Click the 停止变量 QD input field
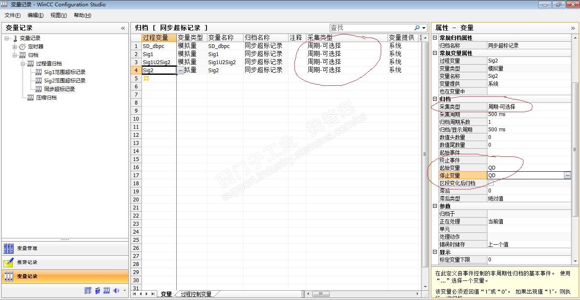 point(525,175)
